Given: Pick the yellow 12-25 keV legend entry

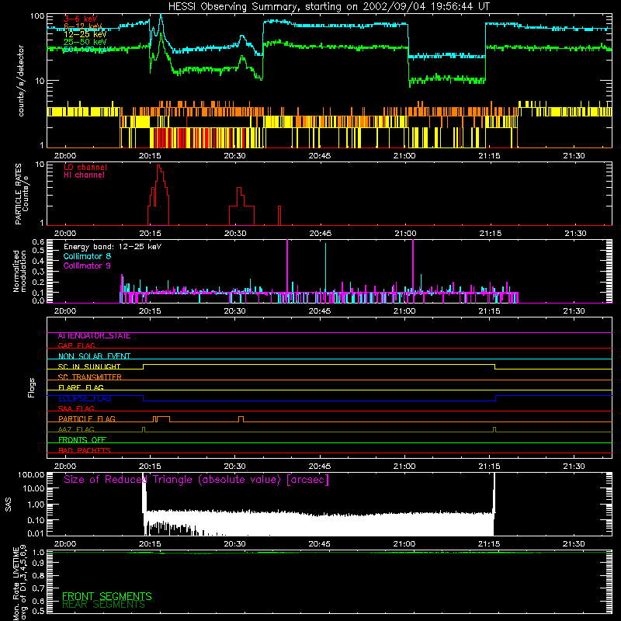Looking at the screenshot, I should pos(85,34).
